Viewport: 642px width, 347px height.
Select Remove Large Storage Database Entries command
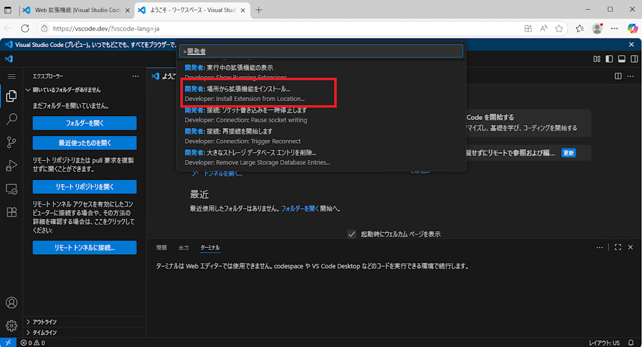(321, 157)
